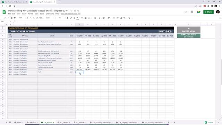Merge cells button
The image size is (222, 125).
pyautogui.click(x=89, y=18)
